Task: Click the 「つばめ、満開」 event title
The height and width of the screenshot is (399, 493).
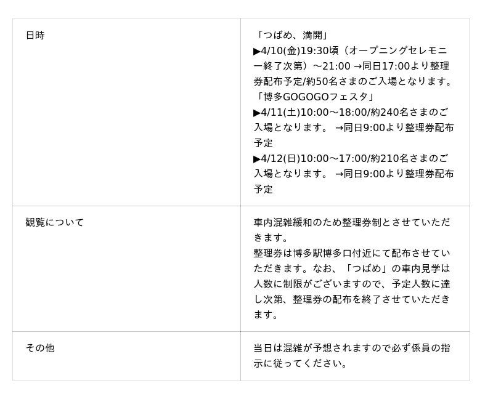Action: click(x=291, y=36)
